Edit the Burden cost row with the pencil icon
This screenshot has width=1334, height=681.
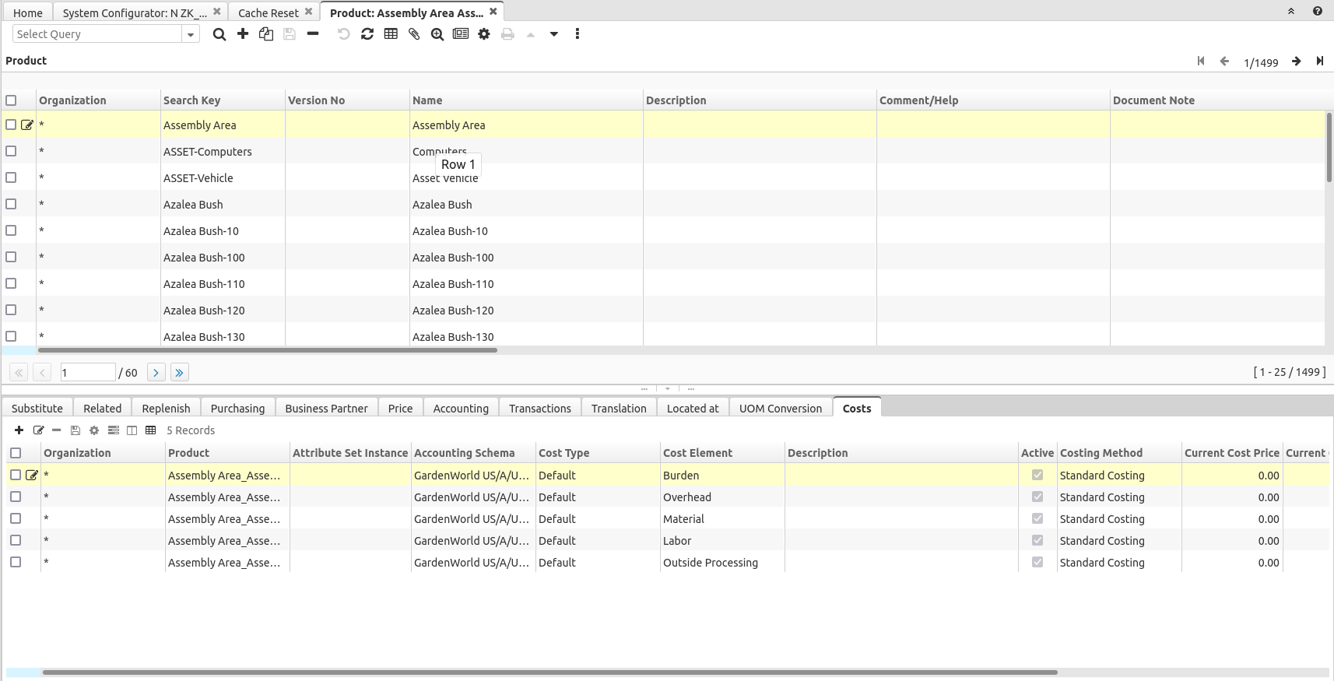point(32,476)
